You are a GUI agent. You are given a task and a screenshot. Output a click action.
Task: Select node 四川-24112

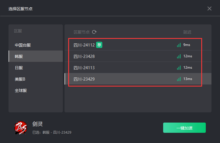coord(138,45)
